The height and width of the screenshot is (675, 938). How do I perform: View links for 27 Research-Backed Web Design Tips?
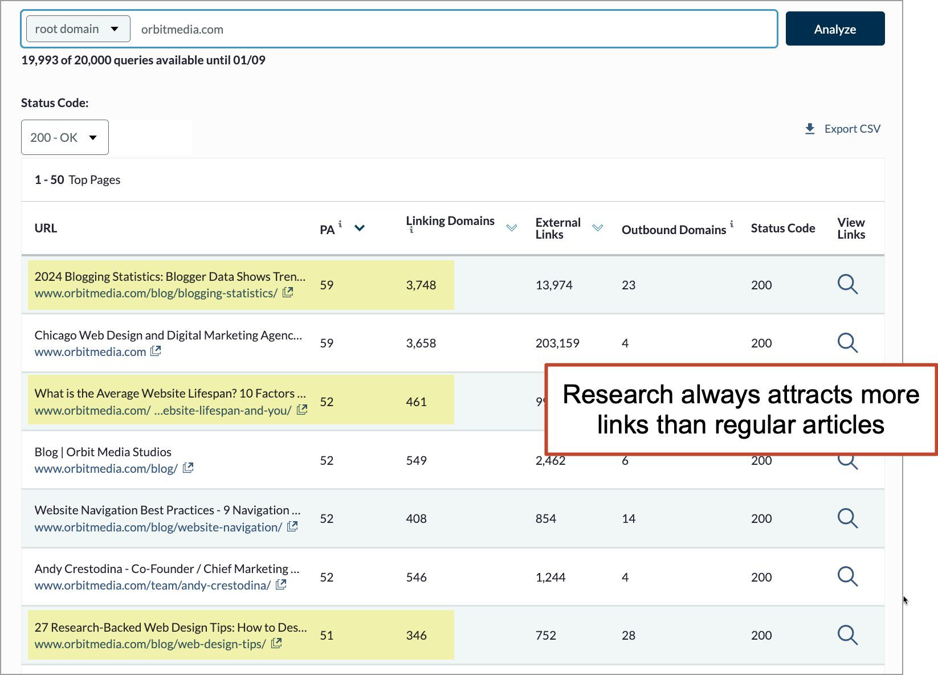(x=847, y=635)
